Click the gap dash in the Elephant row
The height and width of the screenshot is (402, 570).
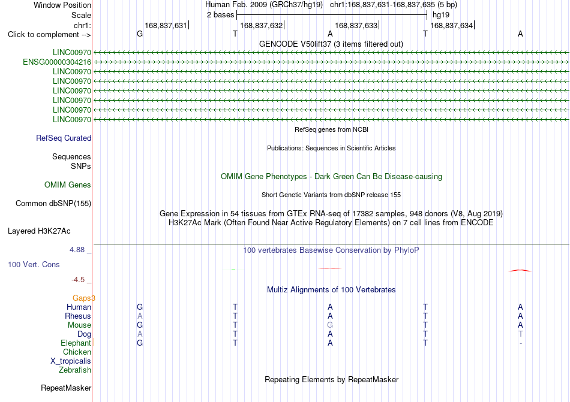click(x=521, y=343)
